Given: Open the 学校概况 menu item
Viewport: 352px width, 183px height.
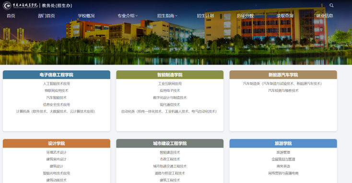Looking at the screenshot, I should pyautogui.click(x=86, y=16).
